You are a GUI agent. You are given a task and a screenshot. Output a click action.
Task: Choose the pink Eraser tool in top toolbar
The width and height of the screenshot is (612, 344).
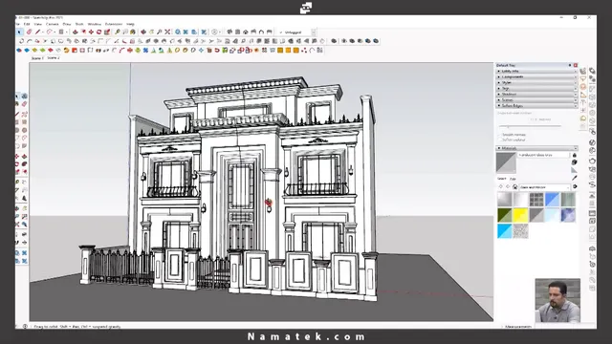click(30, 32)
